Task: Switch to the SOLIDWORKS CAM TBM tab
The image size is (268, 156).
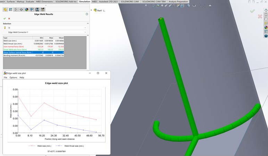Action: pyautogui.click(x=154, y=1)
